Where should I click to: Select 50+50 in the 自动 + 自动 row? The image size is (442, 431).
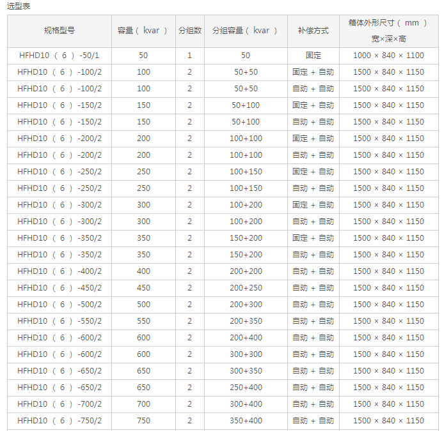point(246,89)
